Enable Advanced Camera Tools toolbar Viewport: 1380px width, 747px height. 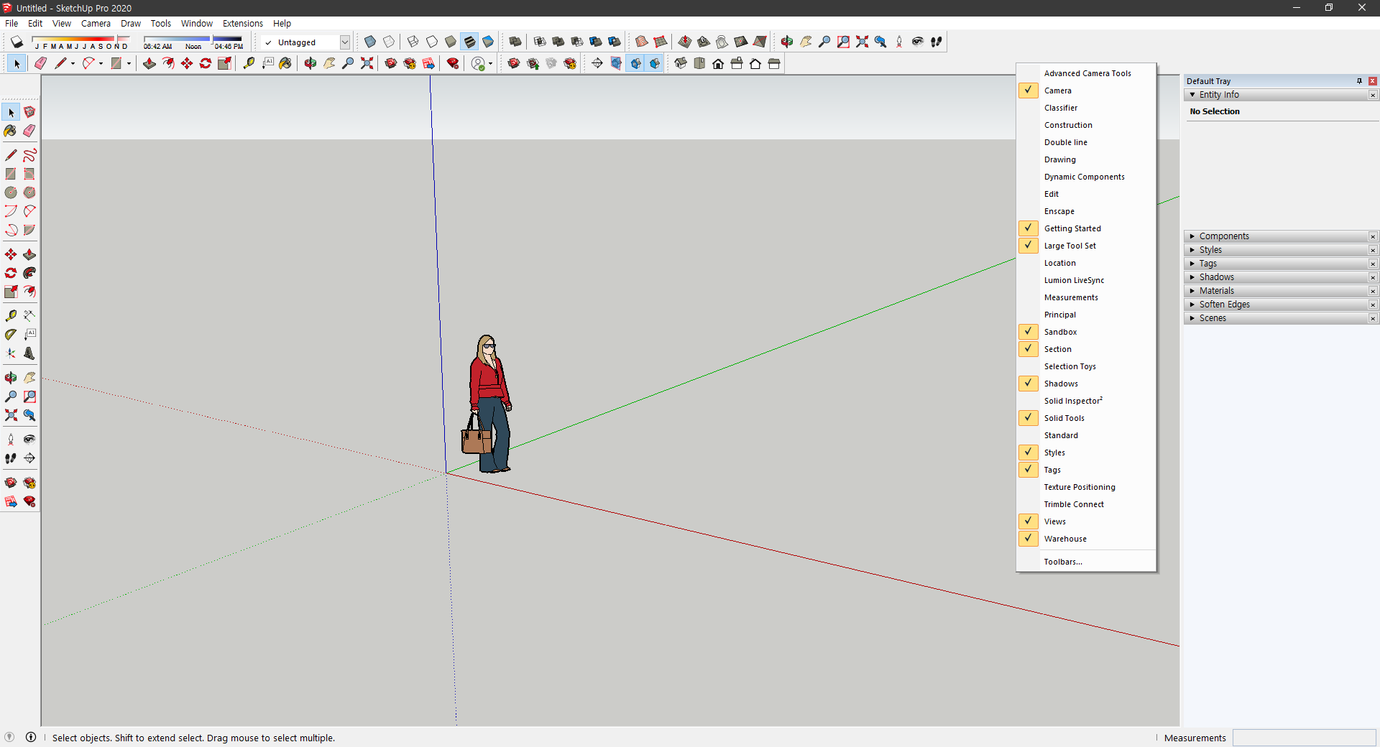tap(1086, 73)
